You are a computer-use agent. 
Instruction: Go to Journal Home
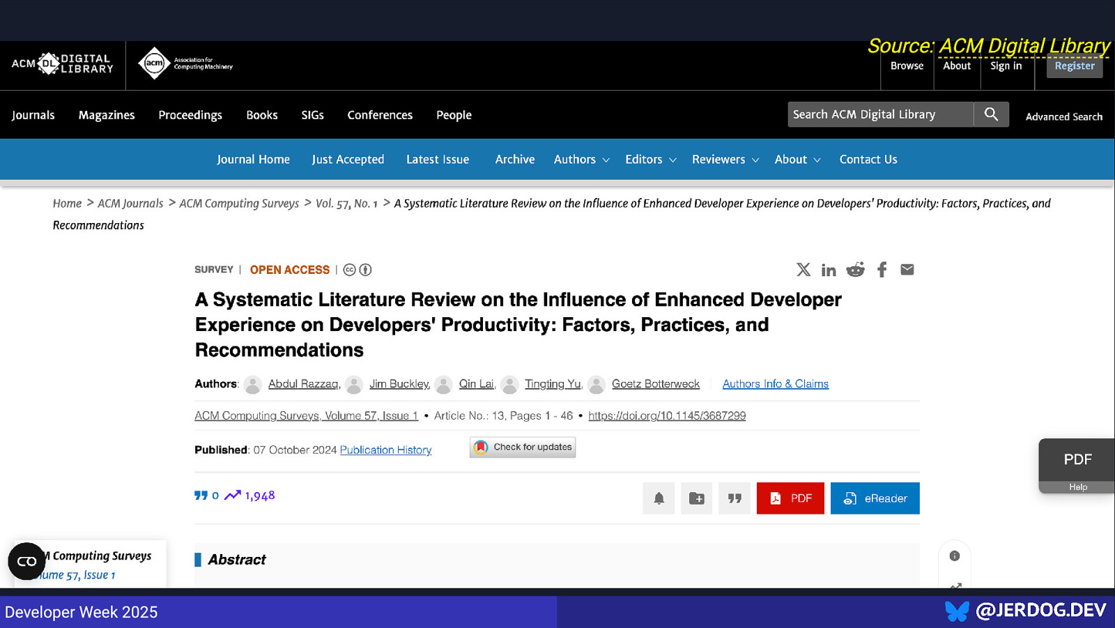(x=253, y=160)
